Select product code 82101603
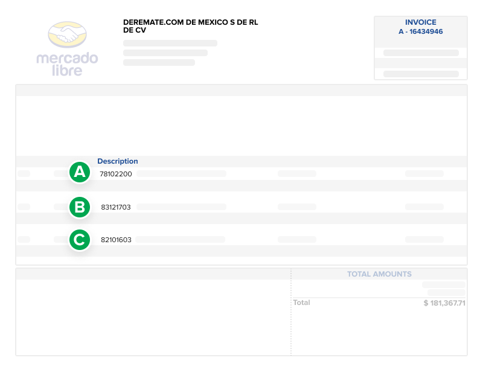This screenshot has width=483, height=372. [x=116, y=240]
